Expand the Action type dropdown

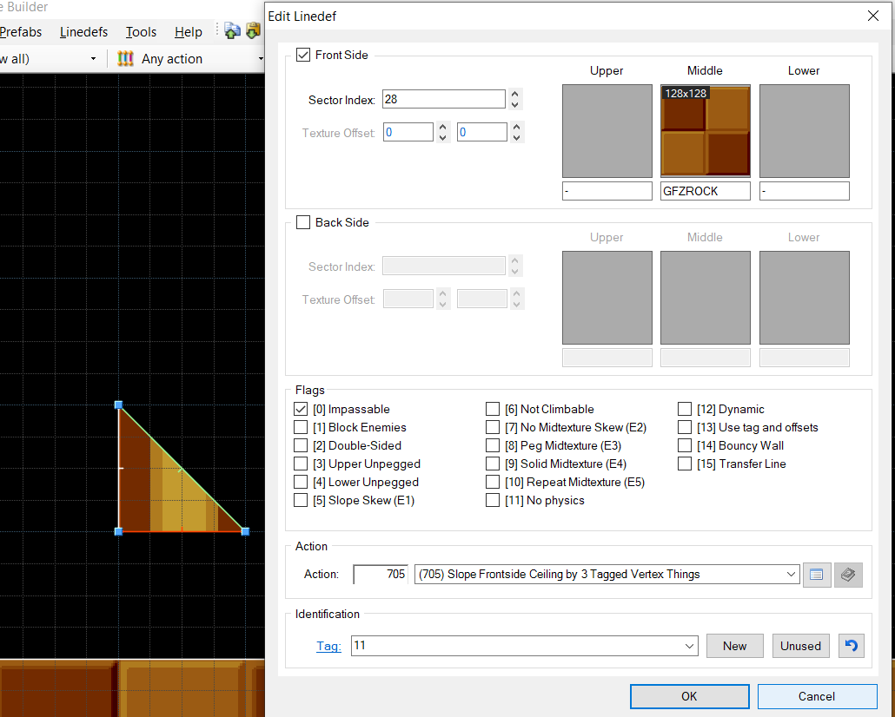(791, 575)
